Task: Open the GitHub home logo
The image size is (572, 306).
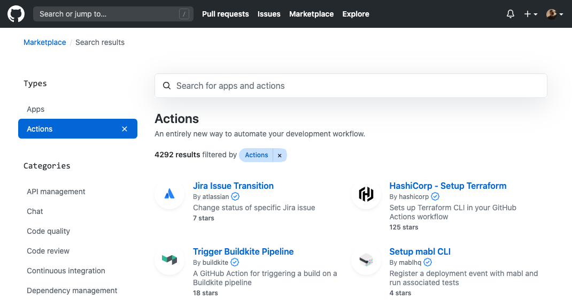Action: coord(16,14)
